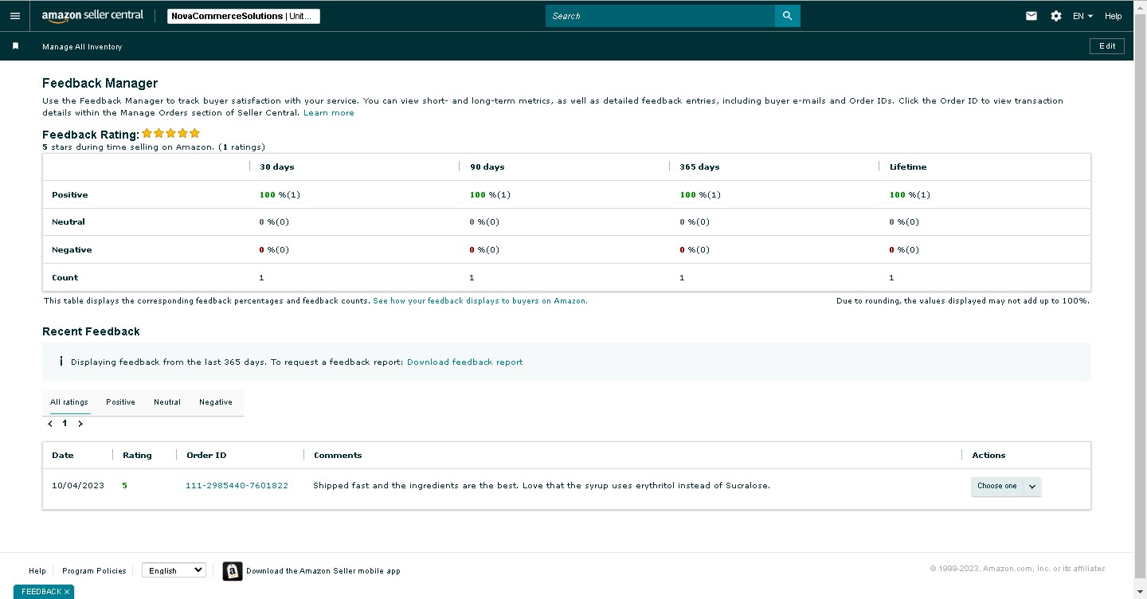Screen dimensions: 1147x599
Task: Click the Rating column header
Action: pyautogui.click(x=137, y=456)
